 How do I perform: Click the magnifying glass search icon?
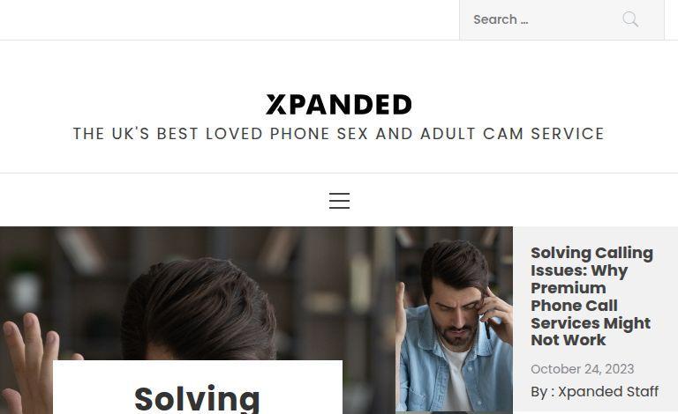click(630, 19)
